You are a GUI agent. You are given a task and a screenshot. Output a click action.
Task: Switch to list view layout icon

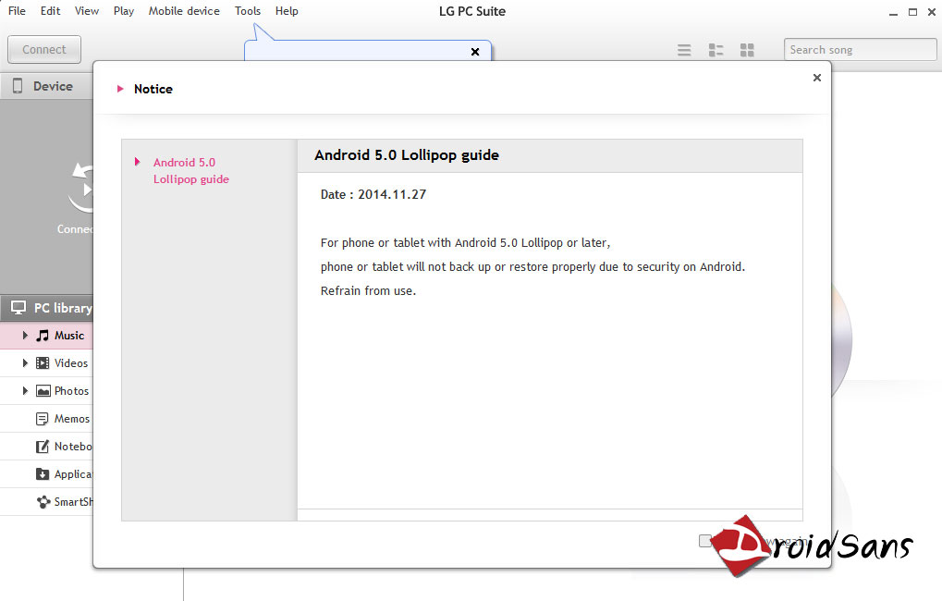click(683, 50)
